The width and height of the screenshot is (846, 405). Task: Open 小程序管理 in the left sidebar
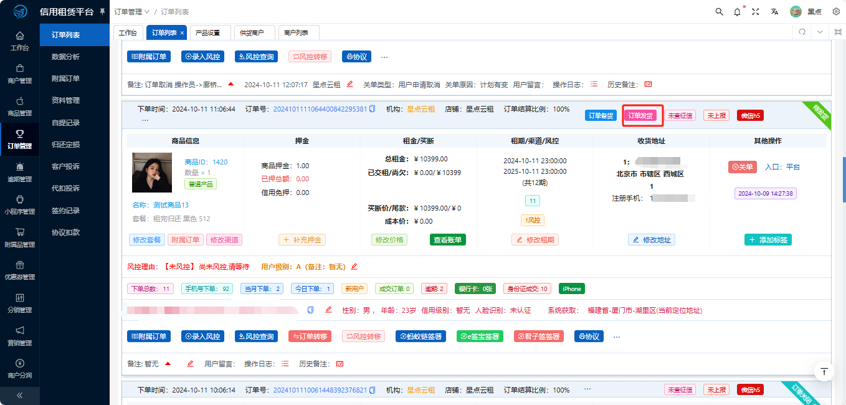20,205
